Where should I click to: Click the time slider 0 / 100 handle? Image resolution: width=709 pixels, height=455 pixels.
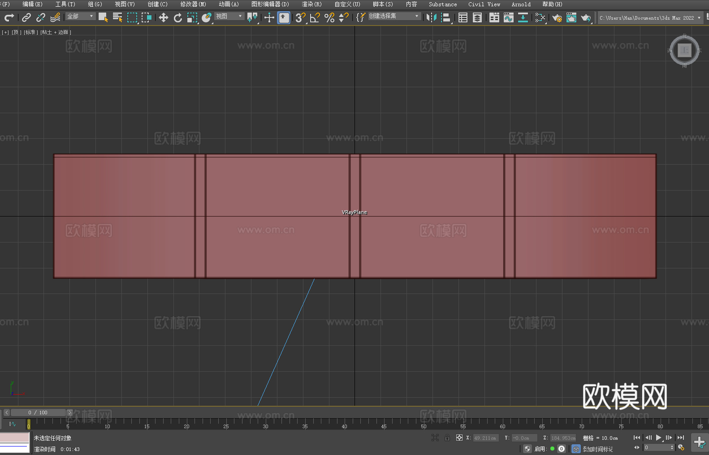point(39,412)
